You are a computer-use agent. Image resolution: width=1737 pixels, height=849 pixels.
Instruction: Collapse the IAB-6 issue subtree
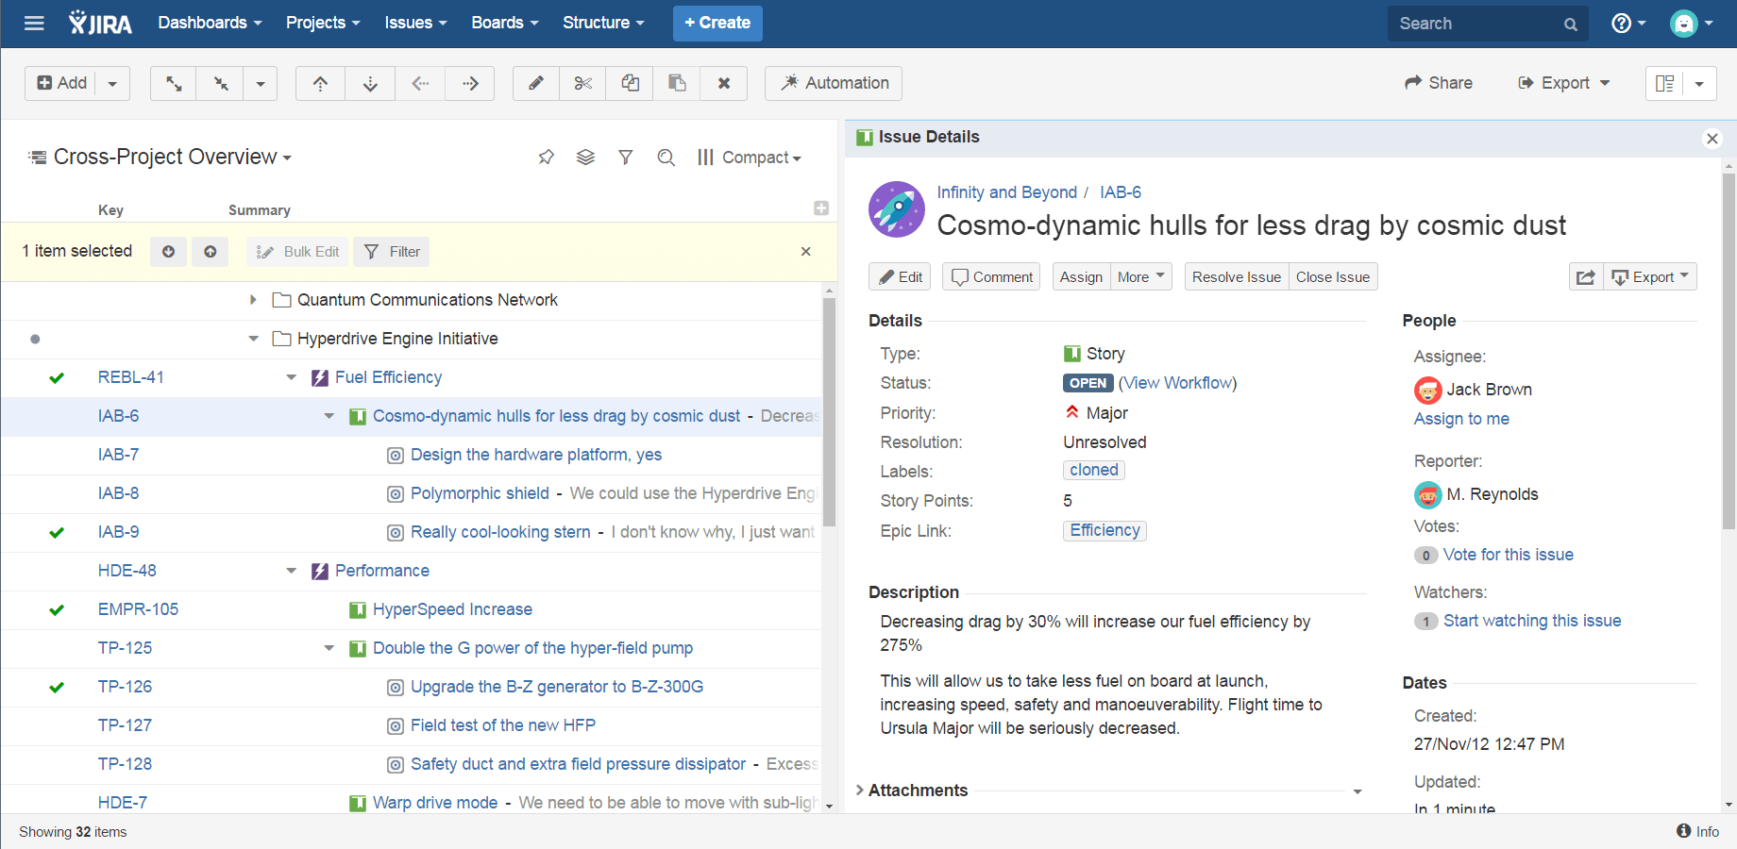click(x=329, y=416)
